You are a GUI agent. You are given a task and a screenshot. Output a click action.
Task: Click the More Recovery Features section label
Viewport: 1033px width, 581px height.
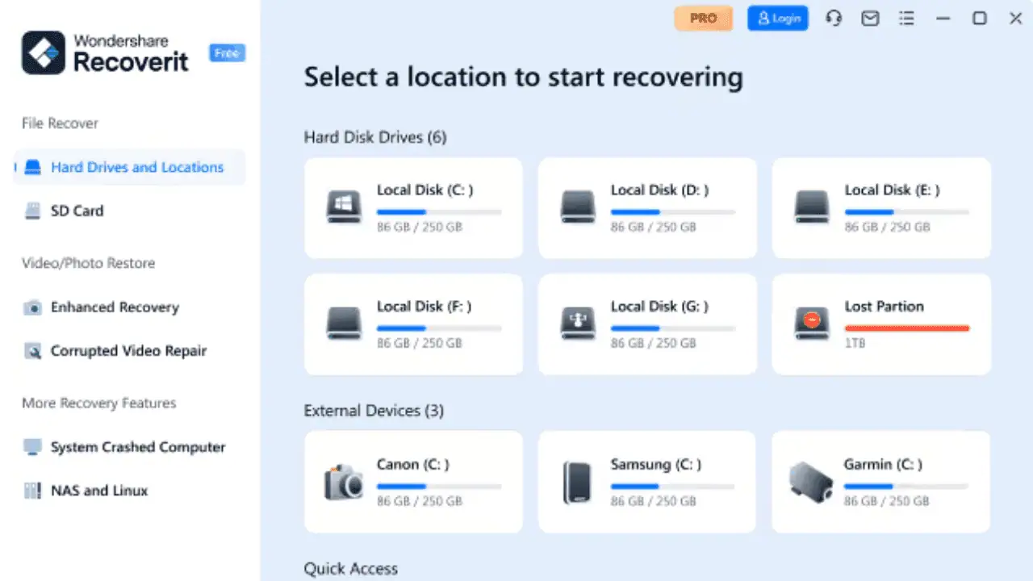click(98, 403)
